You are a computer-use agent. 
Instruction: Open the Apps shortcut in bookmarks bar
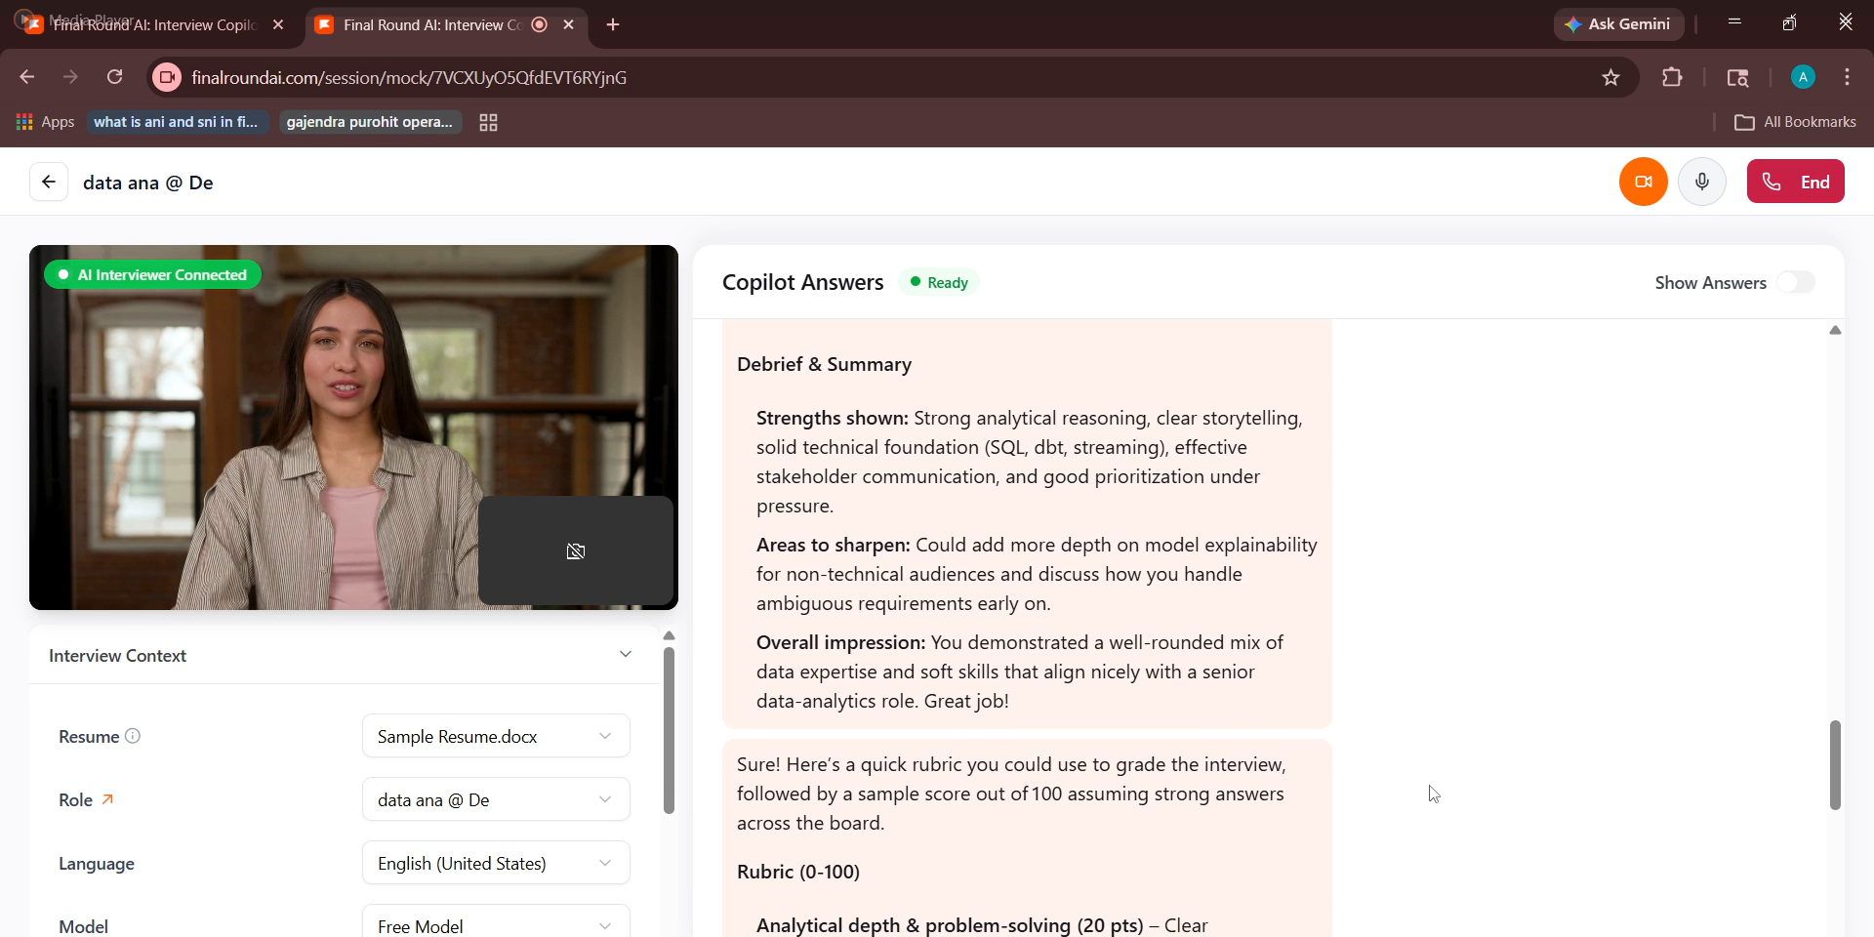(x=45, y=122)
